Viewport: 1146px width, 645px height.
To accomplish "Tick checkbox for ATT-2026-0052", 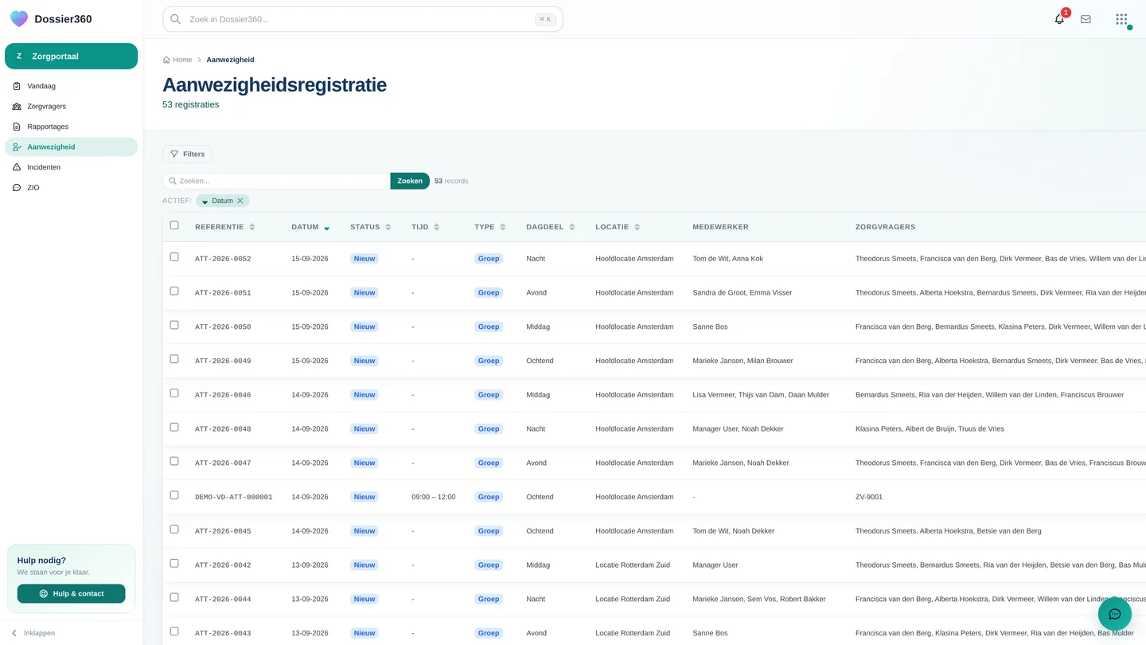I will 174,257.
